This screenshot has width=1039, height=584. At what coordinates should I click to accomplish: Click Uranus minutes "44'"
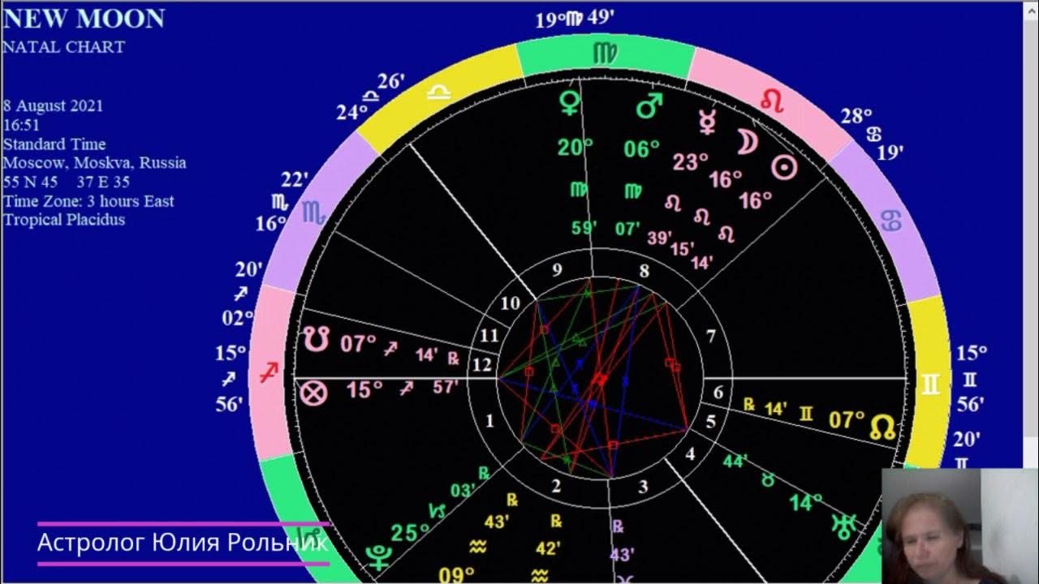pos(735,461)
